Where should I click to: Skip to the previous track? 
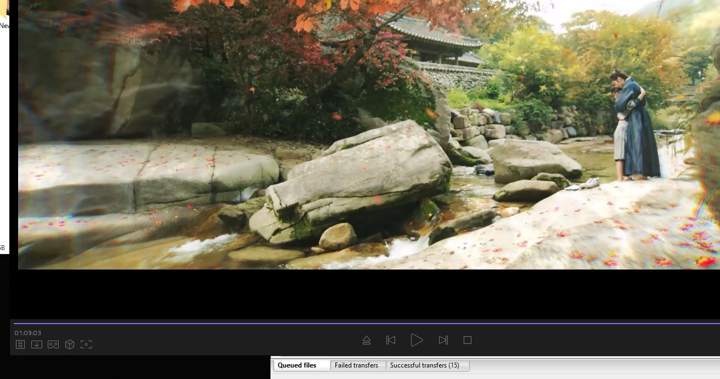(391, 340)
